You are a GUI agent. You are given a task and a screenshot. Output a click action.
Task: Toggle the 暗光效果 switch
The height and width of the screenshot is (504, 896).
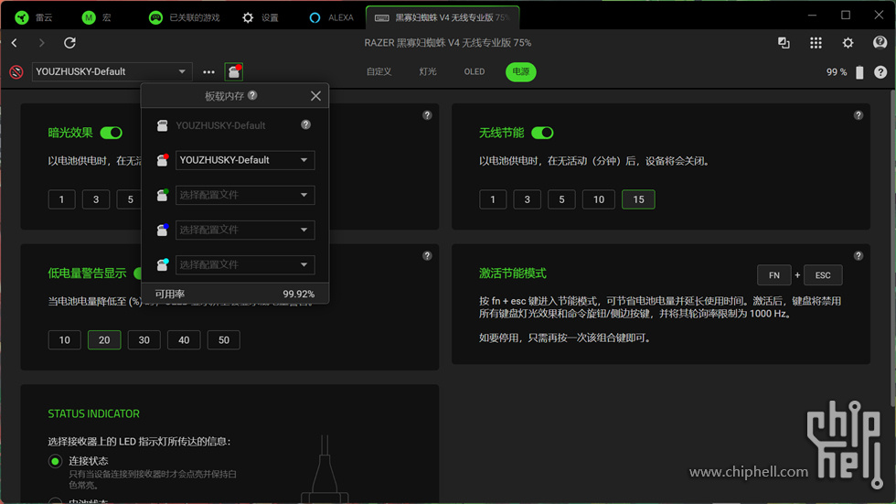(x=112, y=133)
